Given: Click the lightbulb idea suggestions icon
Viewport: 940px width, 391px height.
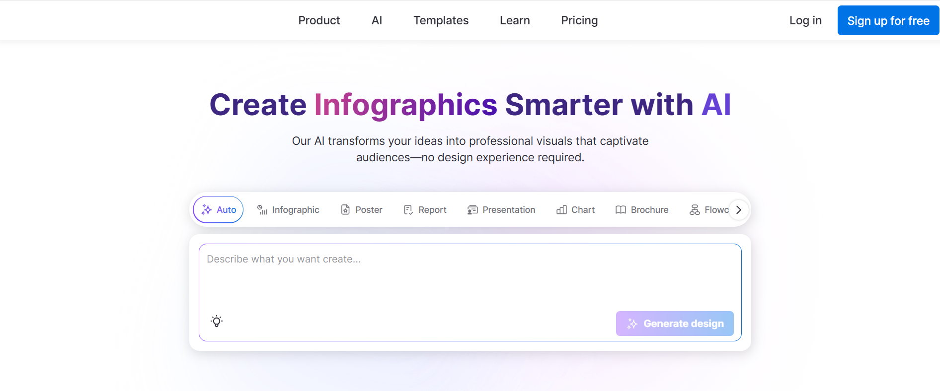Looking at the screenshot, I should click(217, 321).
